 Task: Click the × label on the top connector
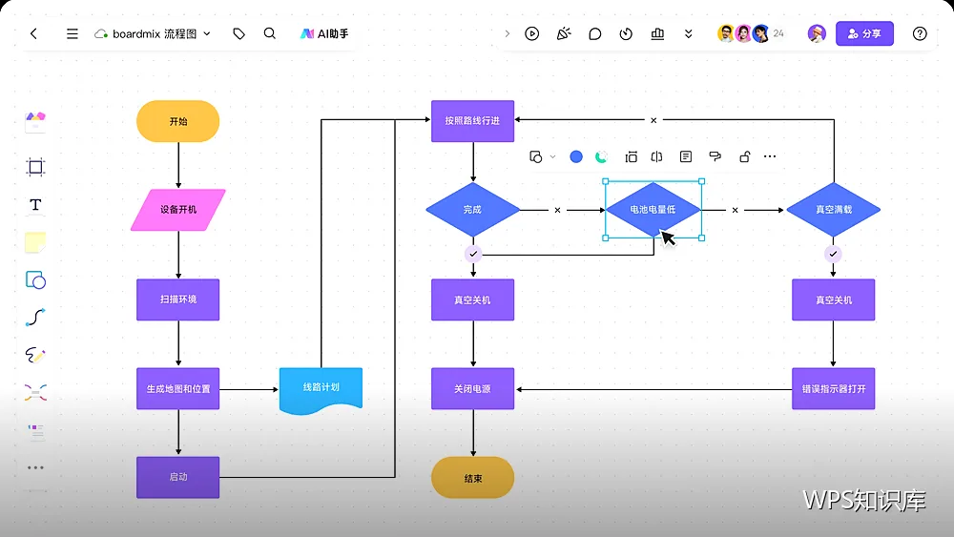(653, 120)
